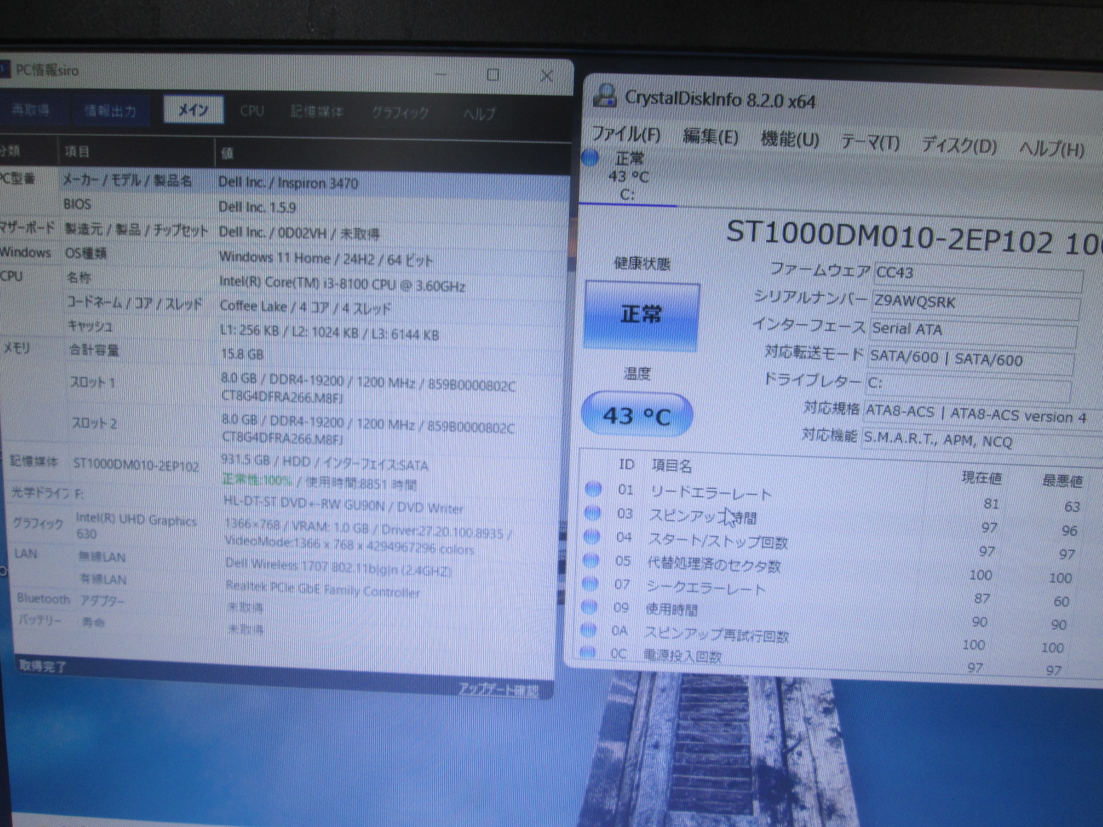Select the HL-DT-ST DVD+-RW GU90N value
Screen dimensions: 1103x827
pos(343,505)
